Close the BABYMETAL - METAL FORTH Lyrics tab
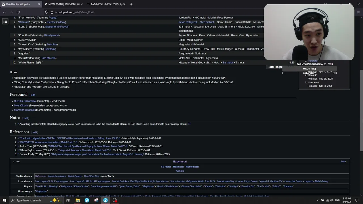The height and width of the screenshot is (204, 363). (x=124, y=4)
